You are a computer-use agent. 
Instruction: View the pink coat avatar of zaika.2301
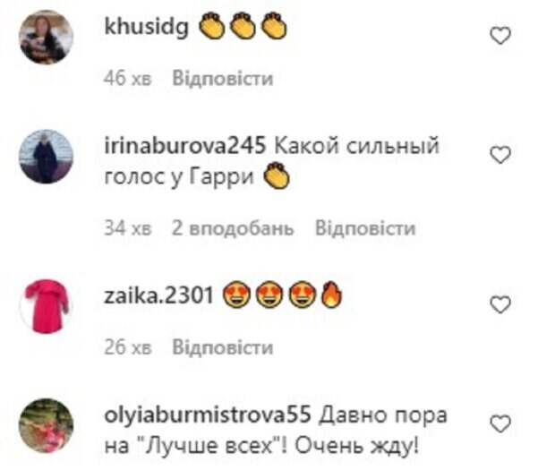pos(46,306)
